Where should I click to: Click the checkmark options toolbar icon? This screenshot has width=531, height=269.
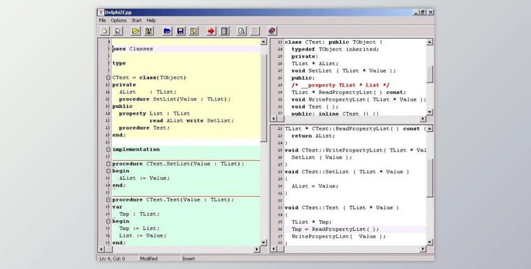tap(194, 32)
